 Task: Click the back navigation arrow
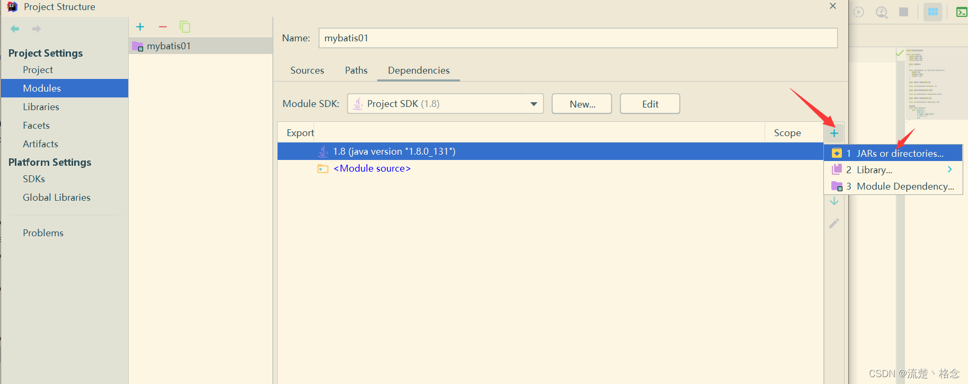coord(15,29)
